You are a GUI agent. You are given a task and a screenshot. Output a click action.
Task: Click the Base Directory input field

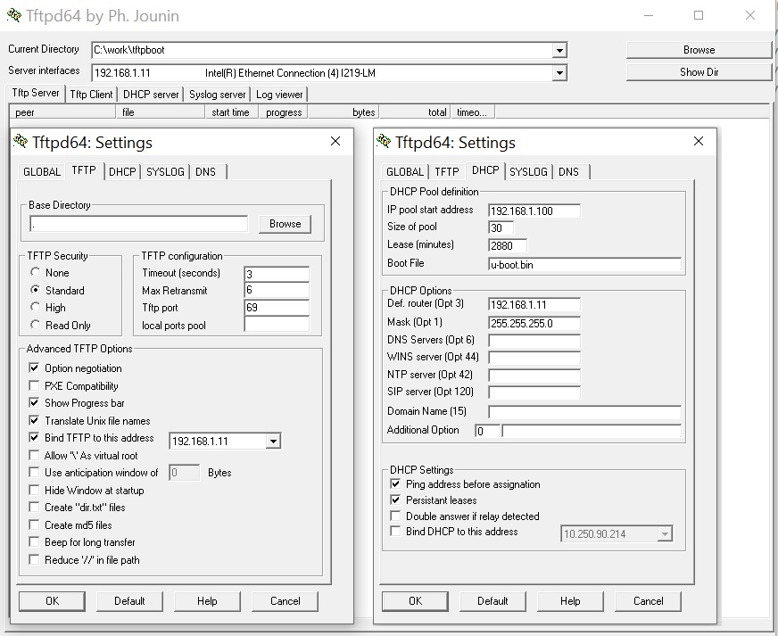pos(139,224)
